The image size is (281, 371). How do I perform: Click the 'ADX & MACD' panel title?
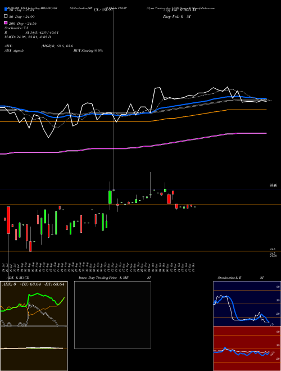(x=18, y=278)
